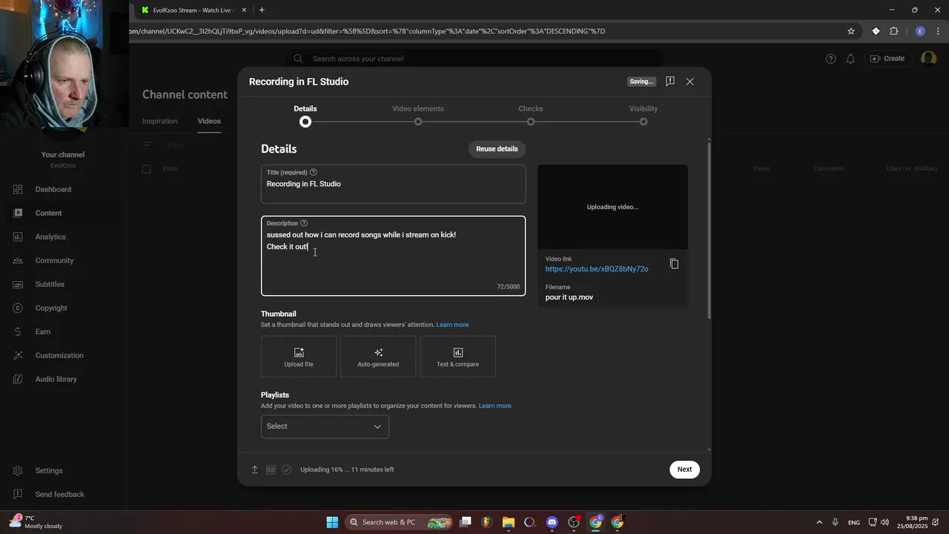Click the 'Uploading 16% ... 11 minutes left' status
Screen dimensions: 949x534
[347, 469]
